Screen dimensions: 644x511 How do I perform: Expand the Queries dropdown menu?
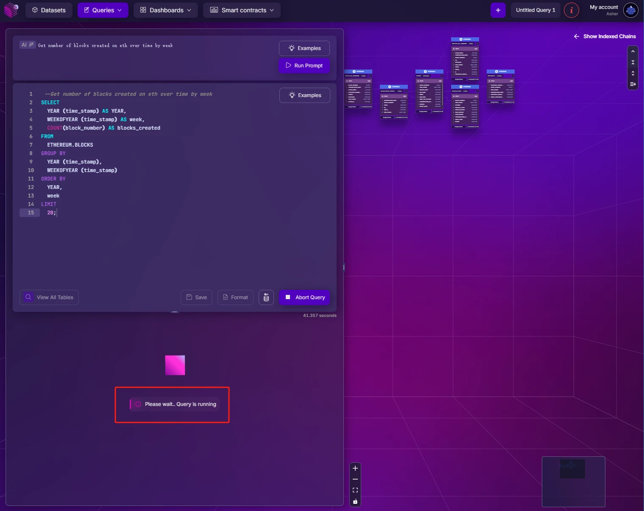pos(103,10)
